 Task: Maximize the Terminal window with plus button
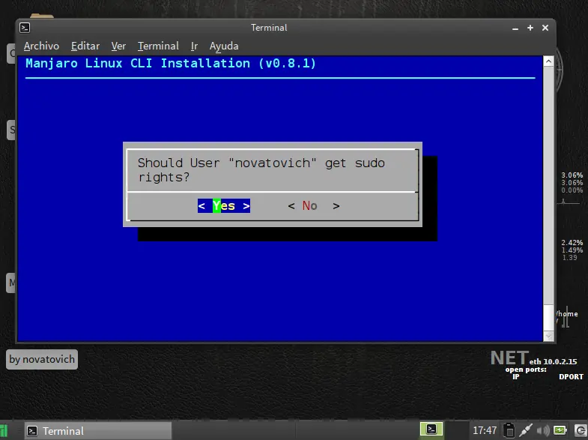point(530,28)
